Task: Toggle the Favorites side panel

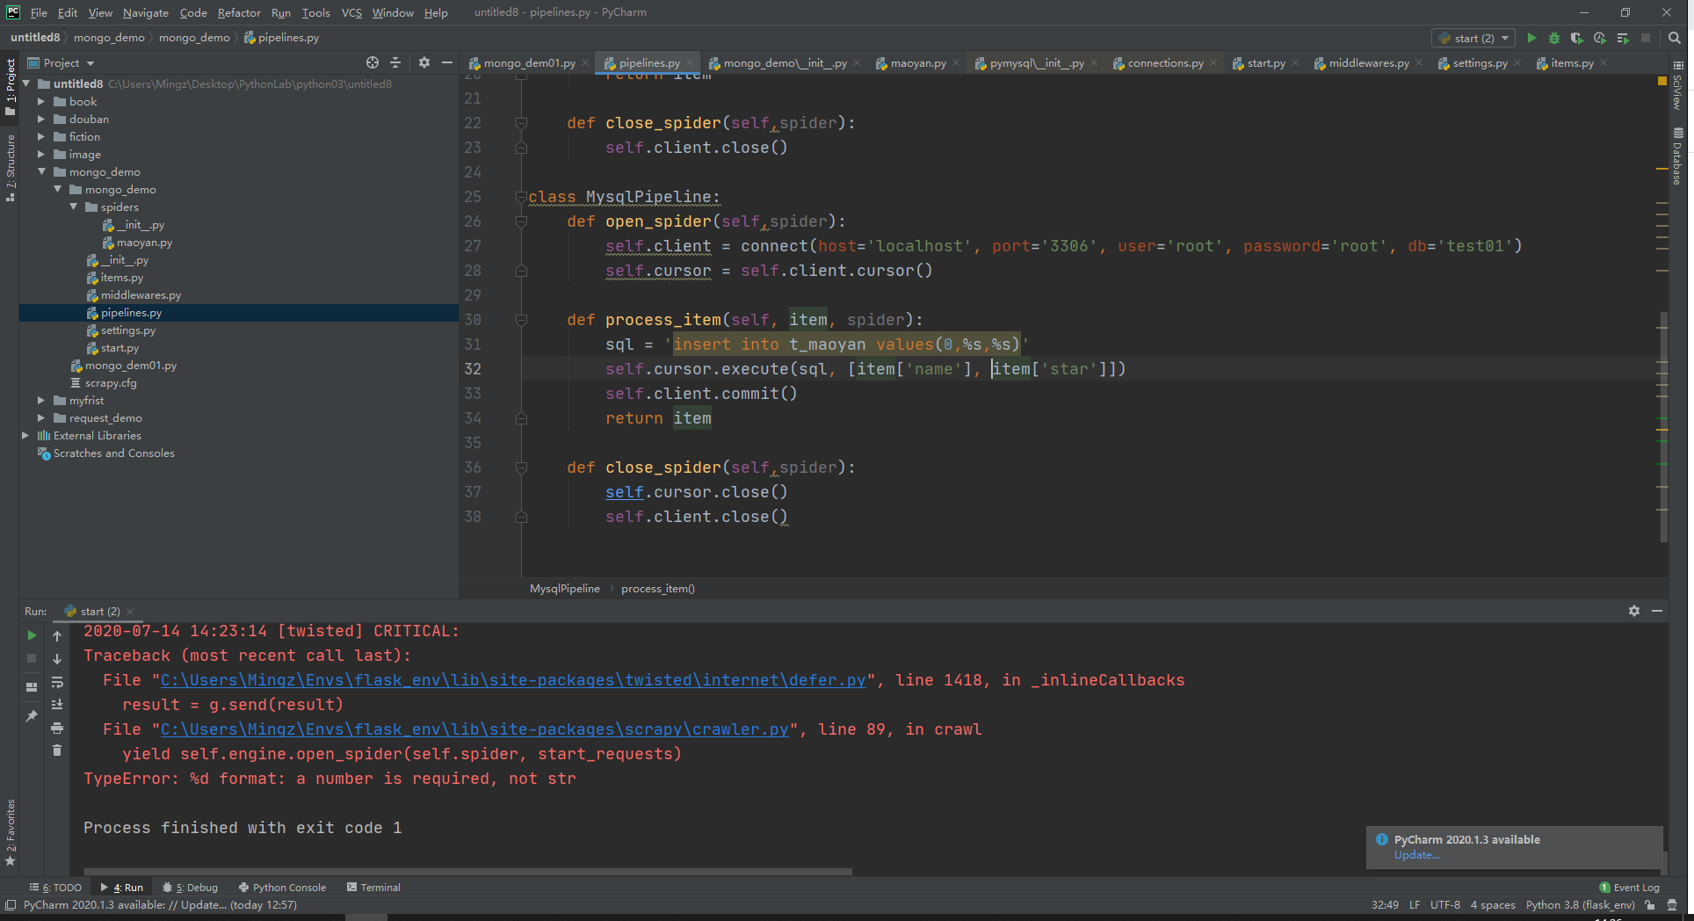Action: (11, 832)
